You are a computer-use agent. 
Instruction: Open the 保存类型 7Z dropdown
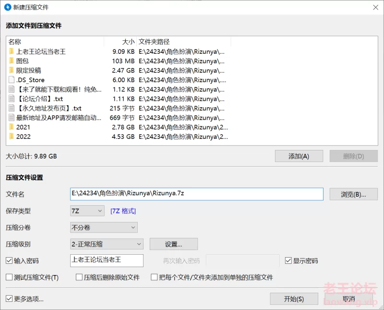pos(87,211)
